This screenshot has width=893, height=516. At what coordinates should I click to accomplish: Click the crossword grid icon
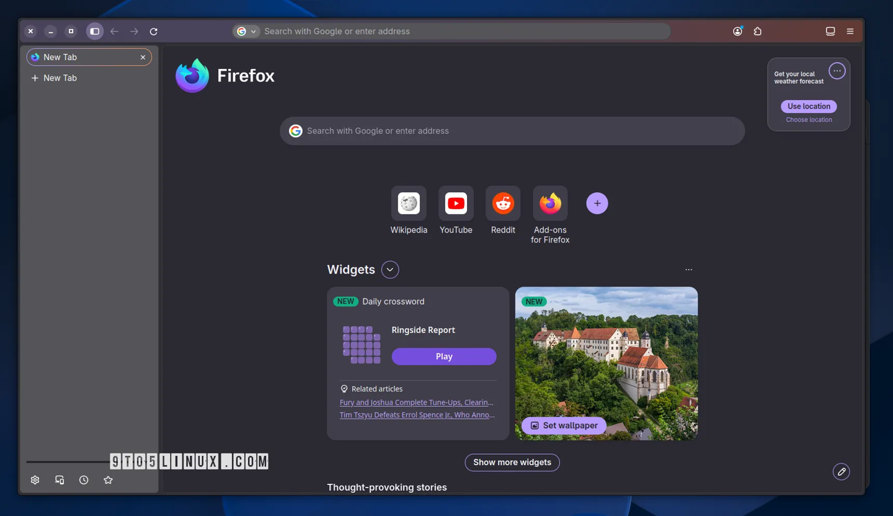pos(362,345)
